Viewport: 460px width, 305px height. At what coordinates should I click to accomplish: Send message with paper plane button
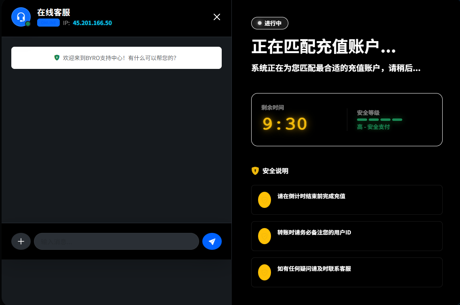(212, 241)
